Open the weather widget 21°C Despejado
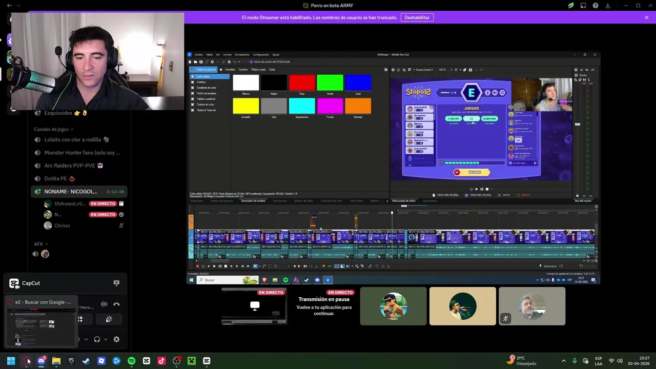The width and height of the screenshot is (656, 369). [x=522, y=361]
